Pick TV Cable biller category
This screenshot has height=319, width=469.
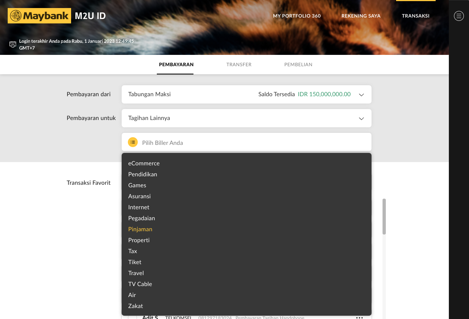point(140,284)
